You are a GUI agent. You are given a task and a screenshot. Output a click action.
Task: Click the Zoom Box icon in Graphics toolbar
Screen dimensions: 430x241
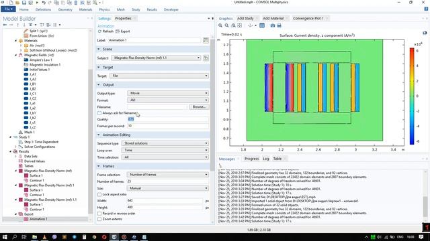click(233, 25)
